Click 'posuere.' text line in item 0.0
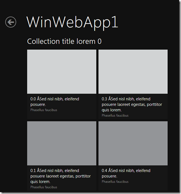The image size is (181, 194). pos(38,105)
